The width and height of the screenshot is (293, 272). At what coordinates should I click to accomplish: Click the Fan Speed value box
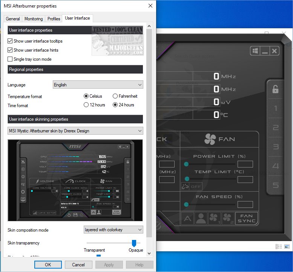pyautogui.click(x=245, y=204)
